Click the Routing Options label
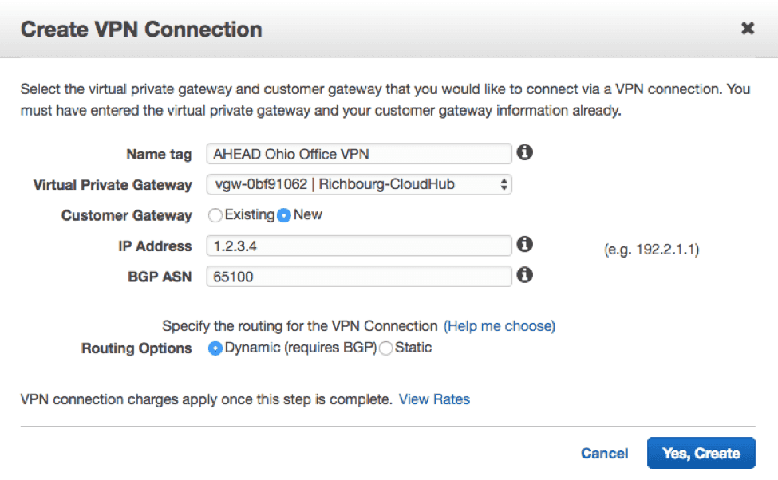The height and width of the screenshot is (480, 778). [136, 348]
